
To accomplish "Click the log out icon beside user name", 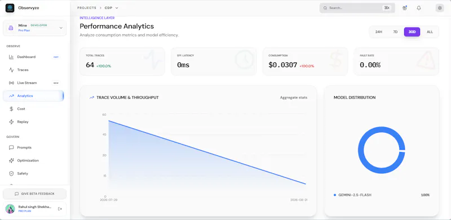I will pos(60,209).
